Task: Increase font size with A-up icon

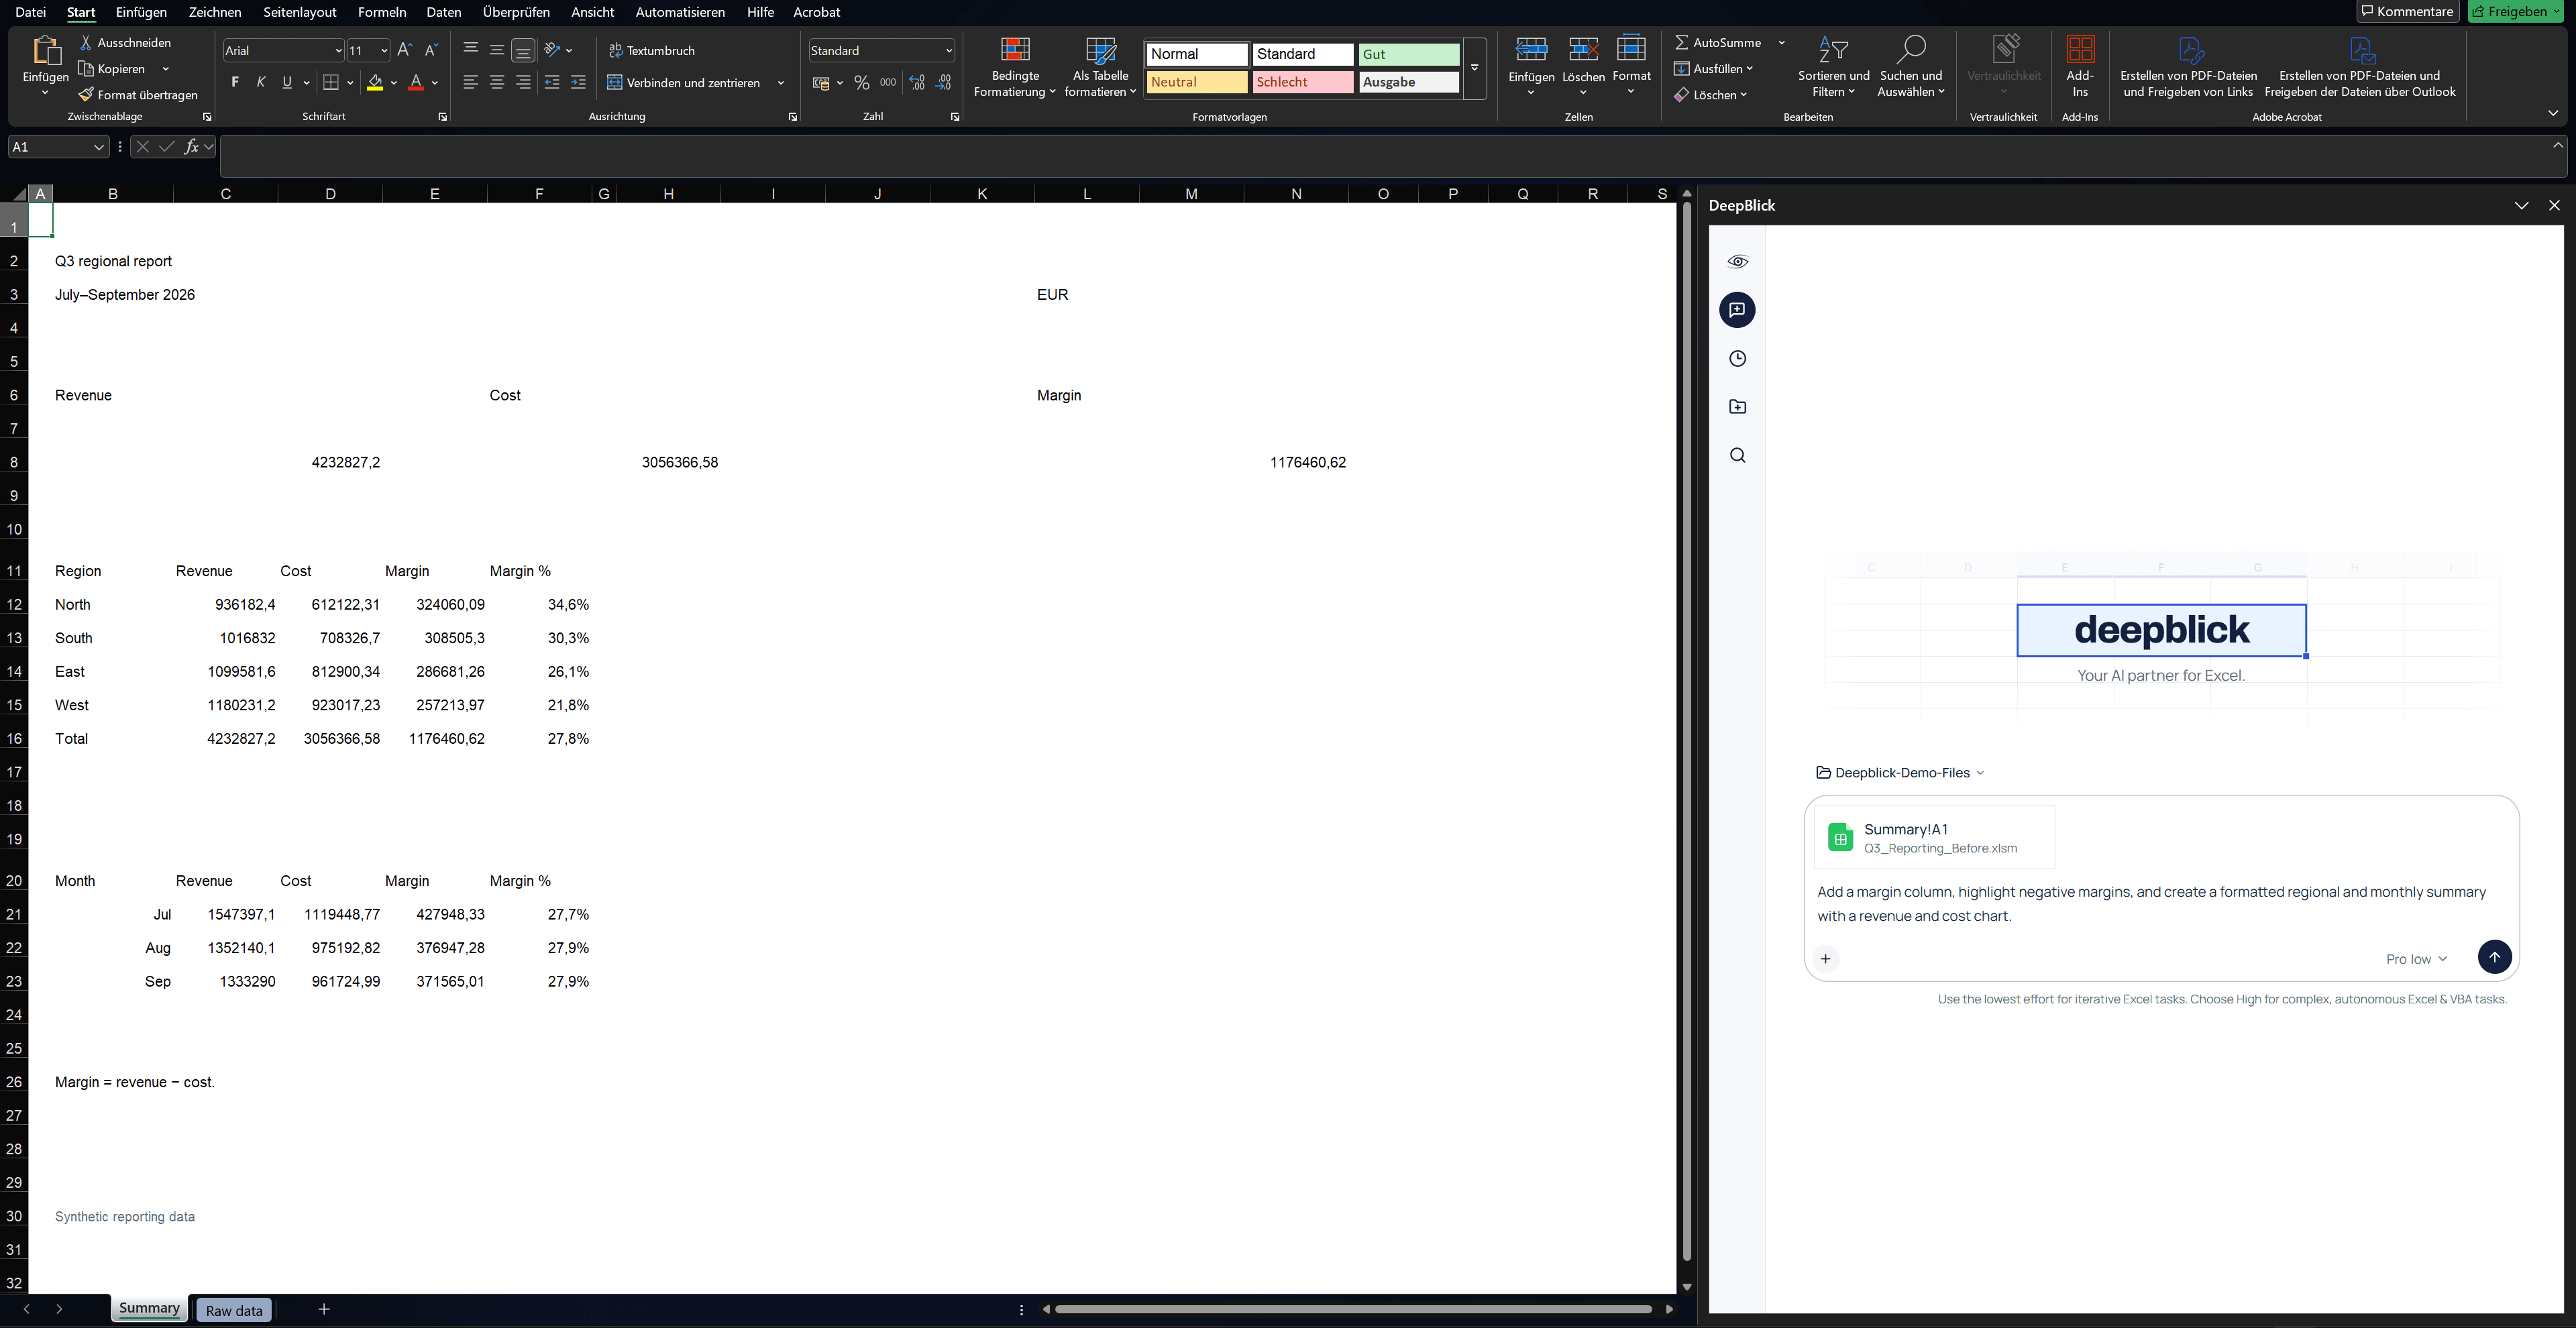Action: click(x=404, y=50)
